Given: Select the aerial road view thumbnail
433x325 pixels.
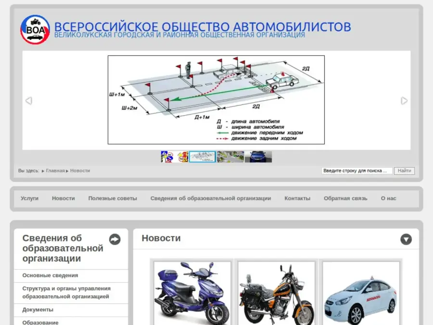Looking at the screenshot, I should 230,157.
